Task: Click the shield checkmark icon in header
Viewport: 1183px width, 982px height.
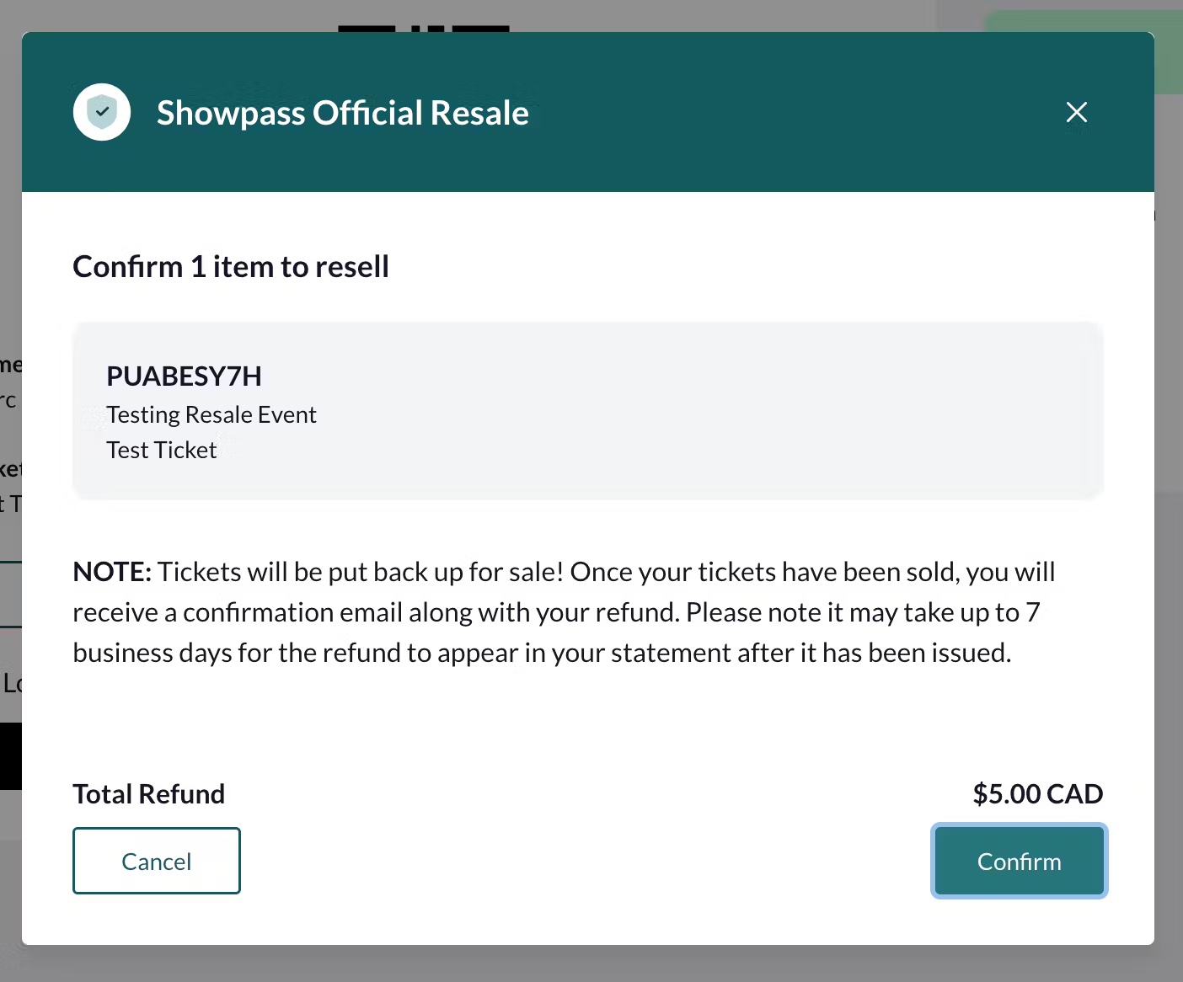Action: click(102, 112)
